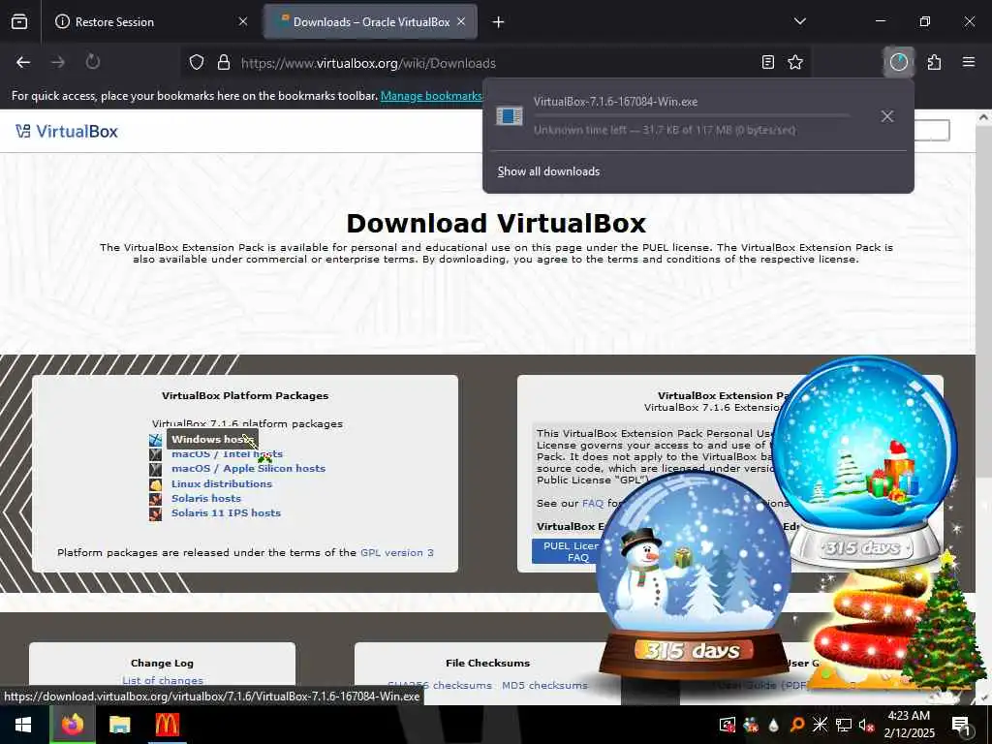Bookmark this page with the star

click(x=795, y=63)
